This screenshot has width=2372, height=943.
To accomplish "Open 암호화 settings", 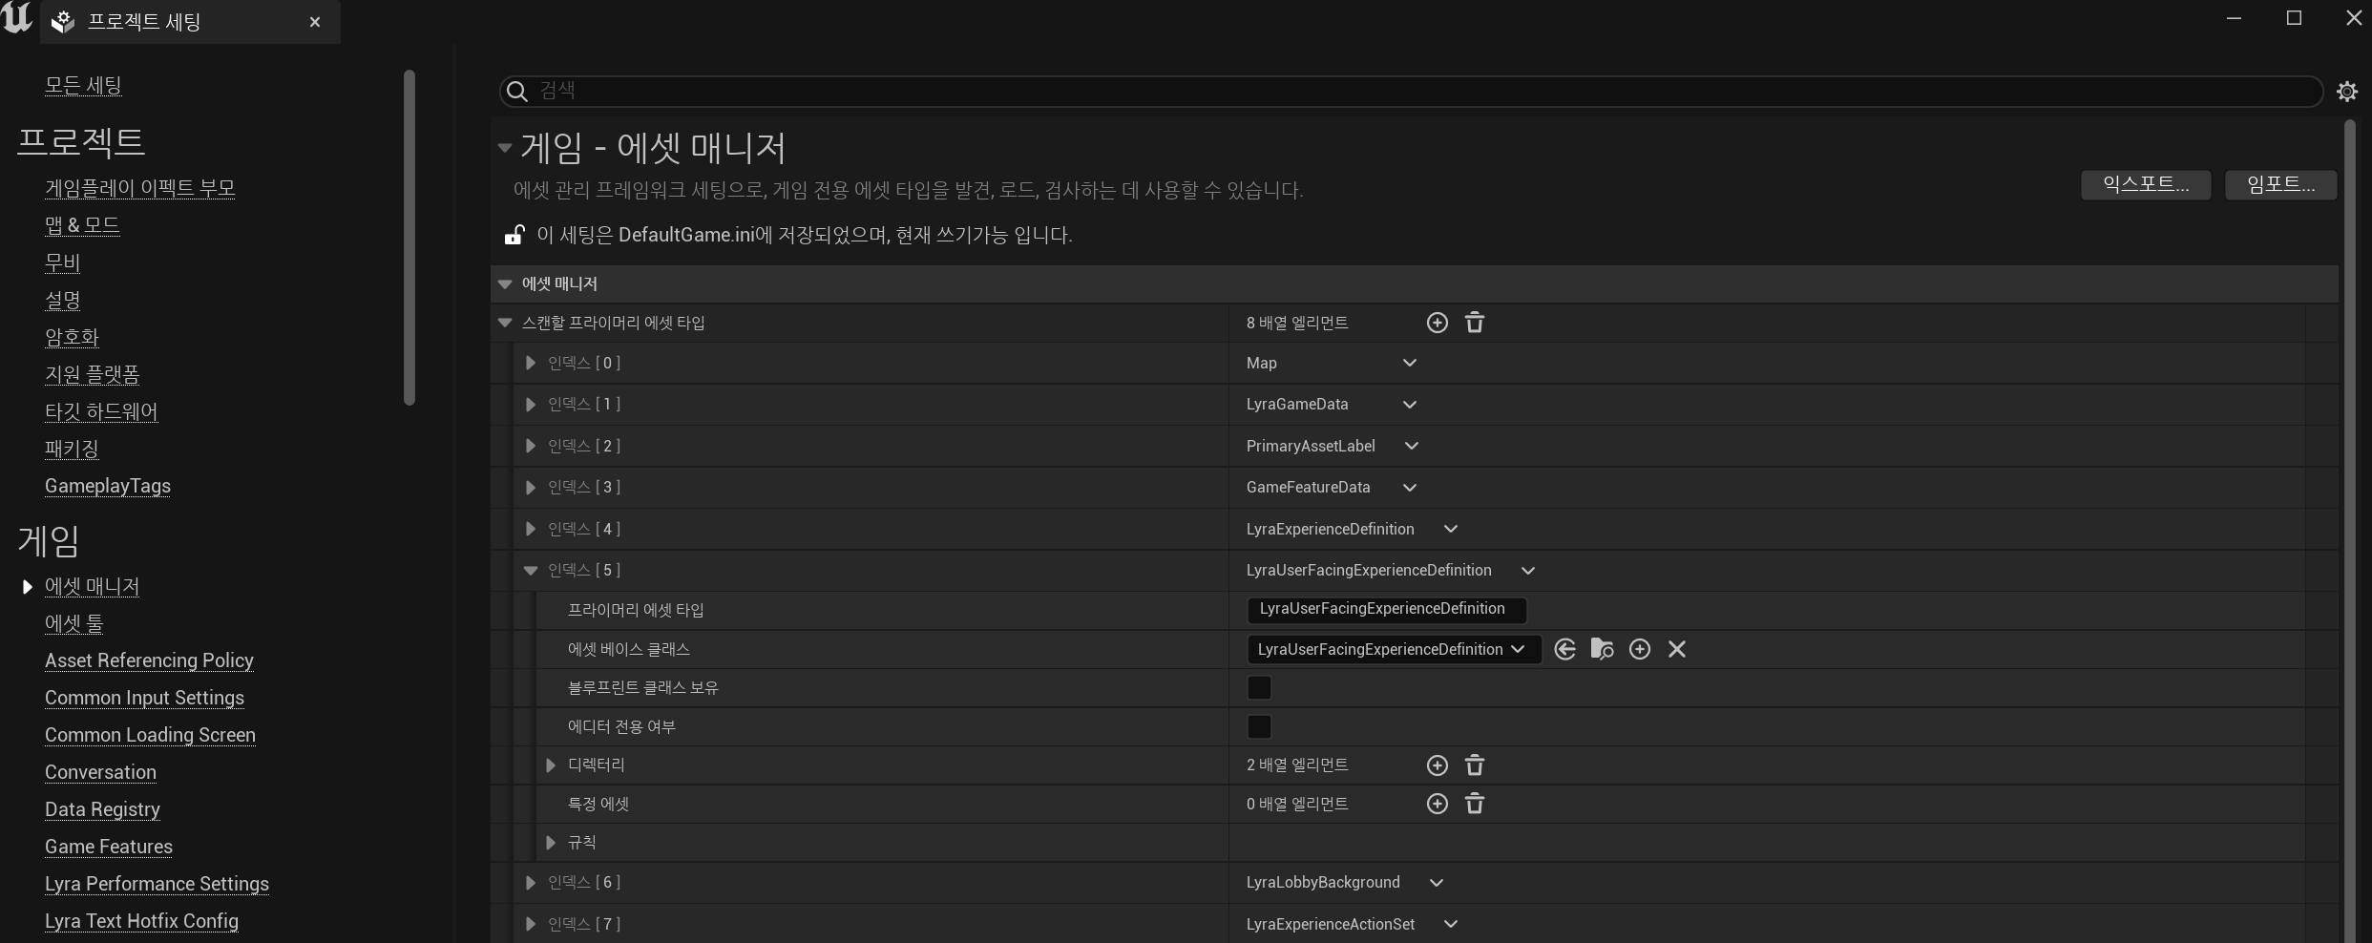I will [x=72, y=337].
